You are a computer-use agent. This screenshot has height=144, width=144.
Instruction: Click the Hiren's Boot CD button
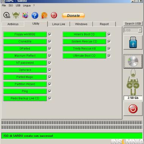coord(84,34)
